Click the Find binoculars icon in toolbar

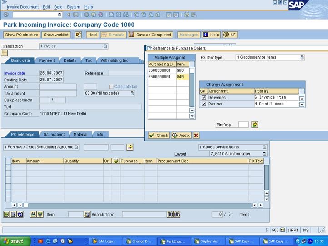[119, 15]
